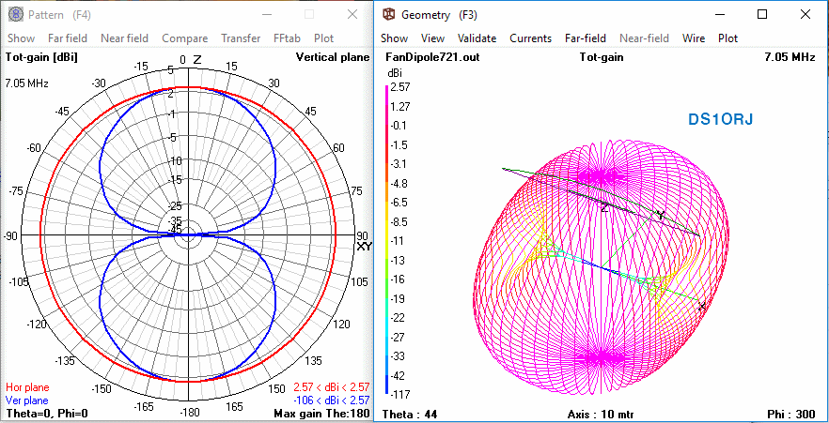Open FFtab menu in Pattern window
This screenshot has width=829, height=423.
tap(287, 38)
